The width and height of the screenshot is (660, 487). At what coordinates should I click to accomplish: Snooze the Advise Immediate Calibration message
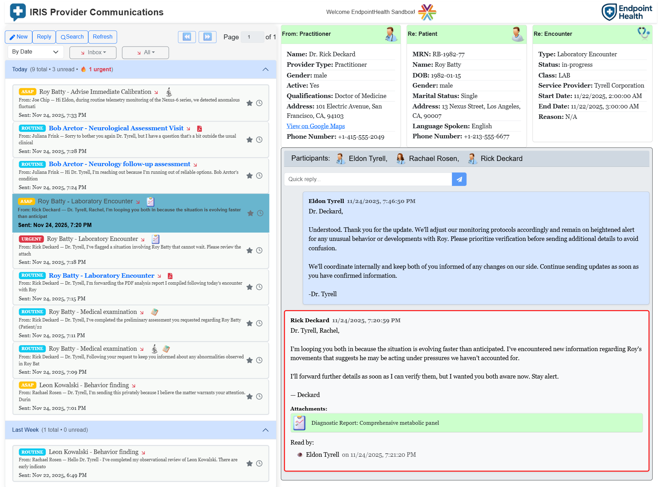coord(259,103)
